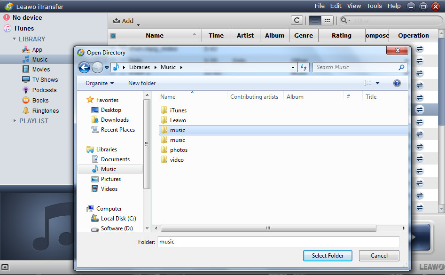Click the horizontal scrollbar in file list

pyautogui.click(x=268, y=228)
